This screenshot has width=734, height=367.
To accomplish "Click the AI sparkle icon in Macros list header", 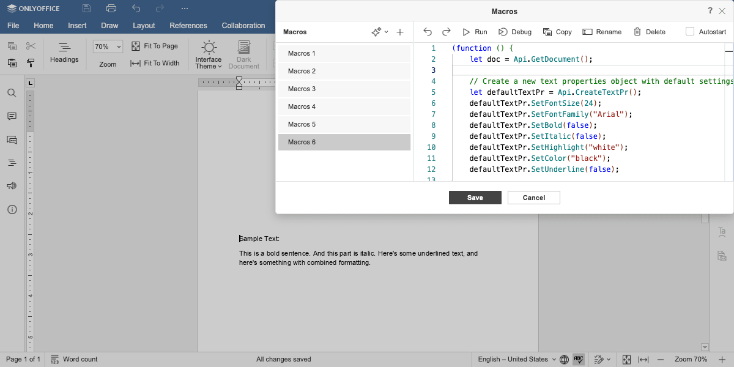I will click(377, 32).
